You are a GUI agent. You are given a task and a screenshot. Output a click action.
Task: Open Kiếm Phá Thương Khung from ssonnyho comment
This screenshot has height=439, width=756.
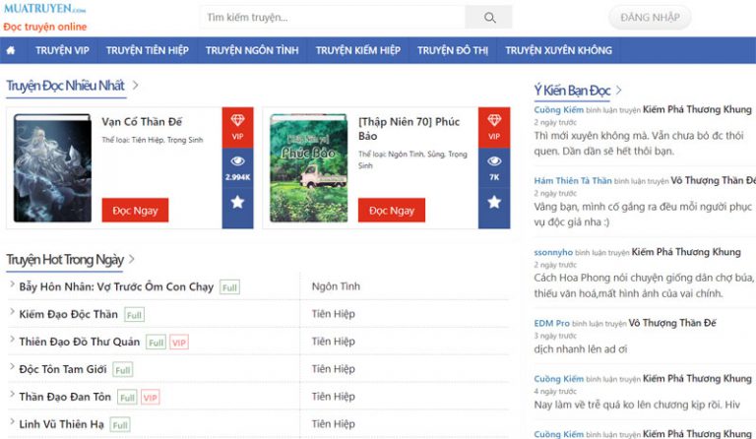[686, 252]
